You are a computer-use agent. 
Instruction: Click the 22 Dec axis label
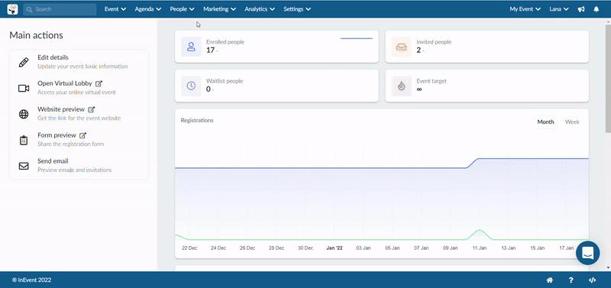[189, 248]
